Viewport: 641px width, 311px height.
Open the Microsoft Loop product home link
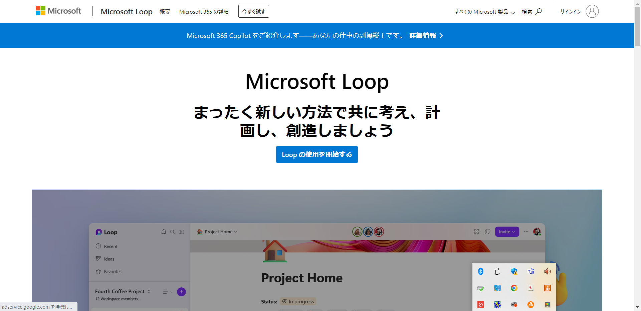click(x=127, y=12)
